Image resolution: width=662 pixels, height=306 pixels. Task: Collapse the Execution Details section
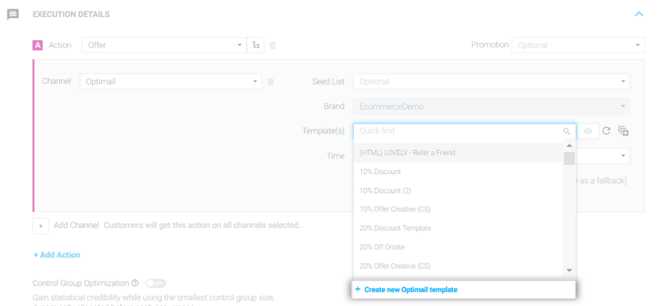pyautogui.click(x=639, y=14)
